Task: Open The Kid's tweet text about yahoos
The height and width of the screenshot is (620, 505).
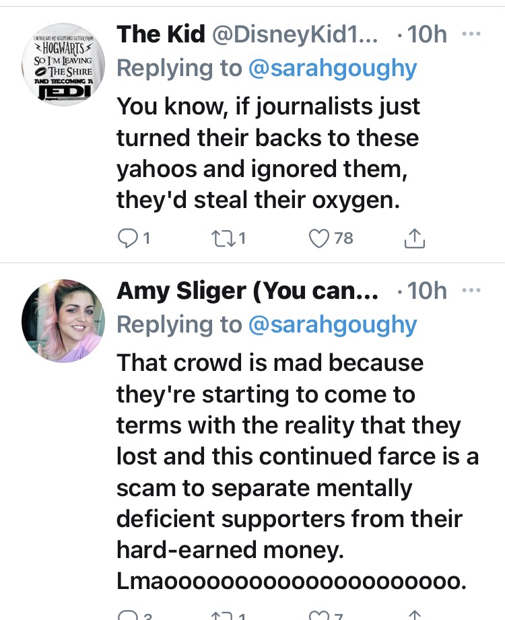Action: point(268,153)
